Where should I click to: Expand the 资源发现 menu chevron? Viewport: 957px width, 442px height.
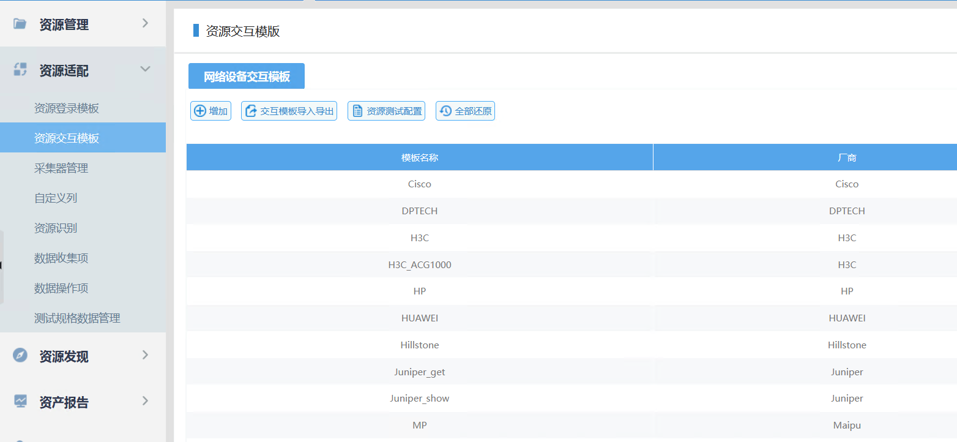pos(145,354)
